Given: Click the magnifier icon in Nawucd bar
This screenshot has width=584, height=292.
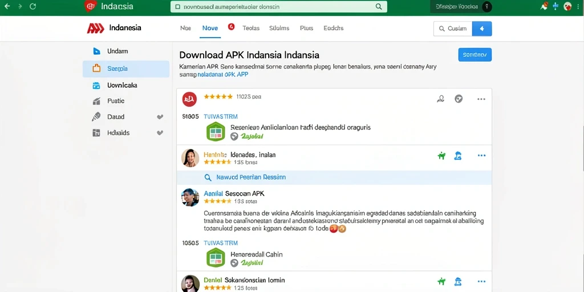Looking at the screenshot, I should (208, 178).
